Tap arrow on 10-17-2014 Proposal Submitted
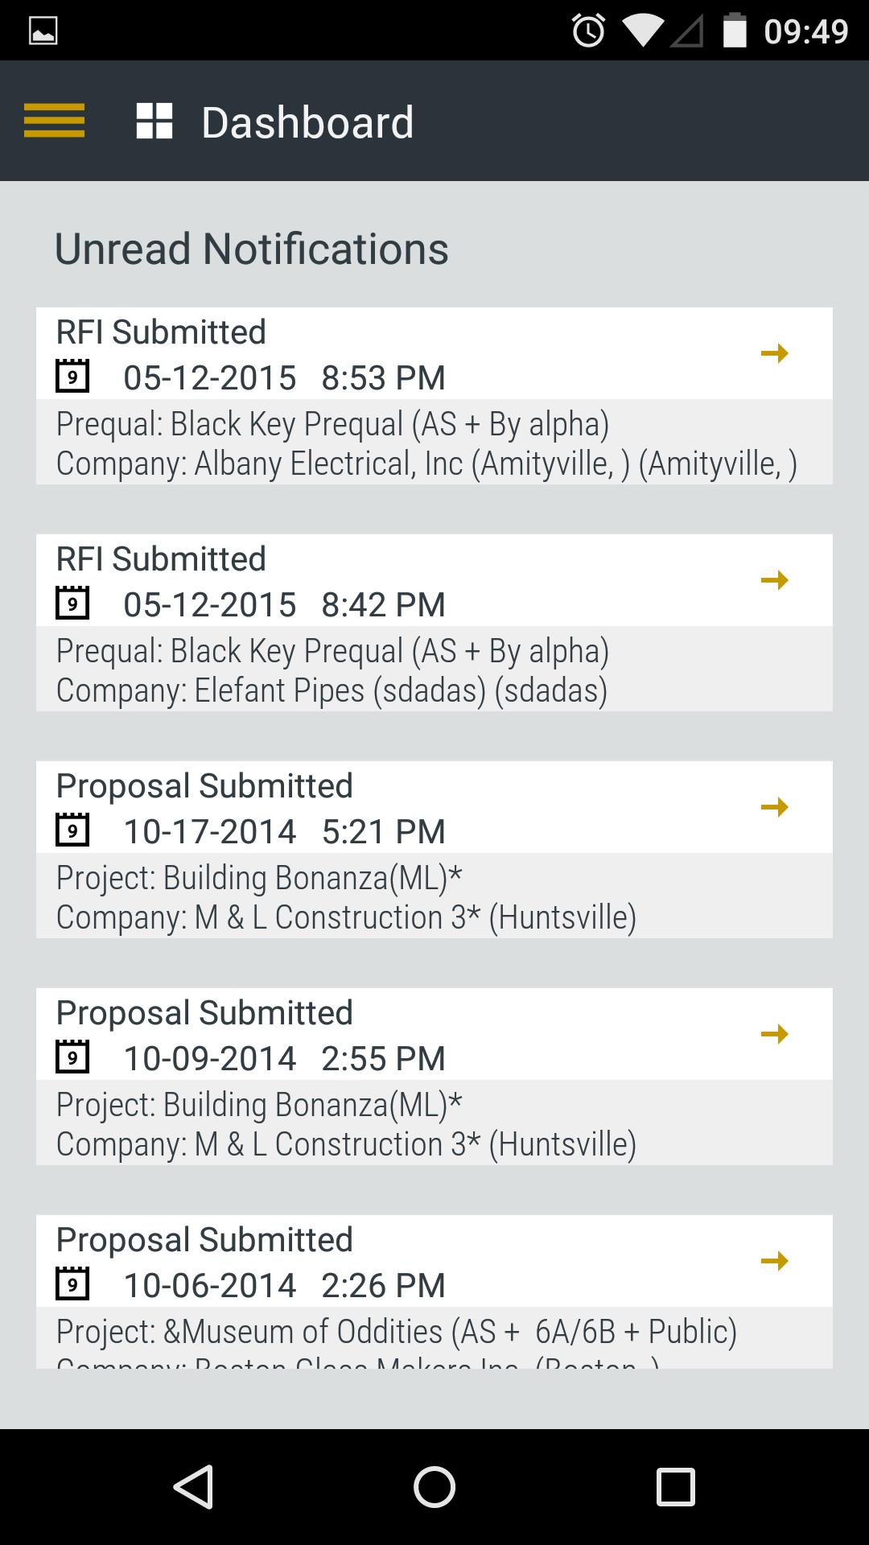Screen dimensions: 869x1545 pyautogui.click(x=774, y=807)
